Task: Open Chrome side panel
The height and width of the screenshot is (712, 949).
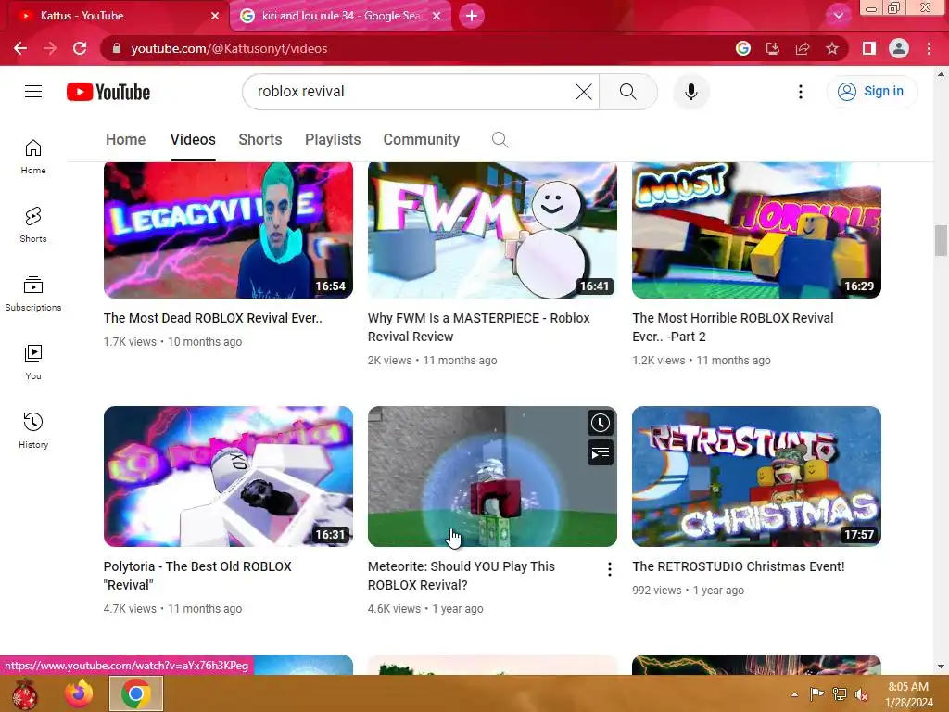Action: click(x=869, y=48)
